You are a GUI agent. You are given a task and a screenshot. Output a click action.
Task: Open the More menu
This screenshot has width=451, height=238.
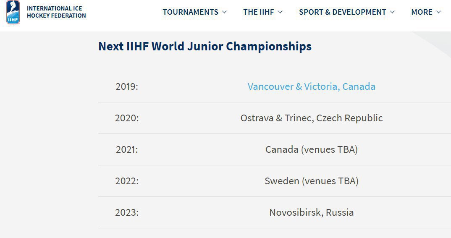(x=422, y=12)
